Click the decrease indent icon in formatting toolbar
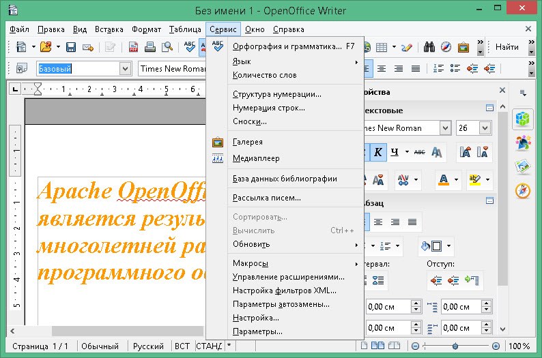Viewport: 542px width, 358px height. pyautogui.click(x=472, y=68)
